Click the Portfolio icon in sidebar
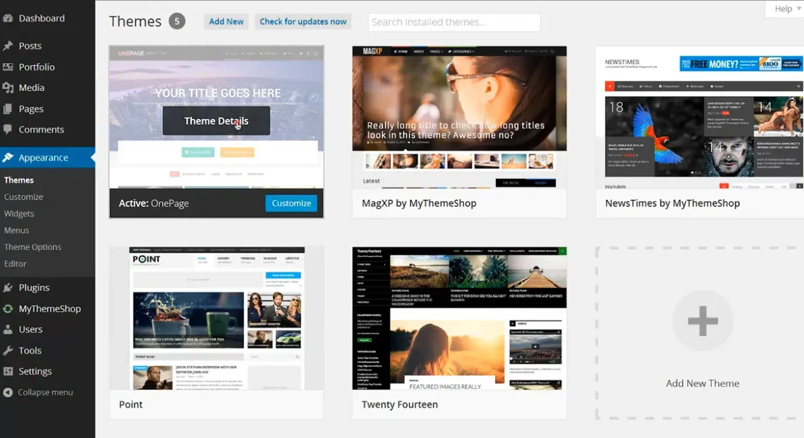The width and height of the screenshot is (804, 438). [x=8, y=67]
